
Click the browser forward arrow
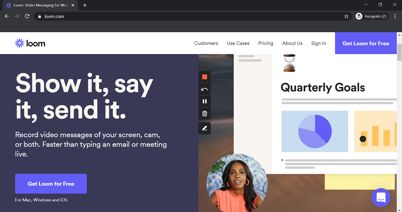coord(17,16)
